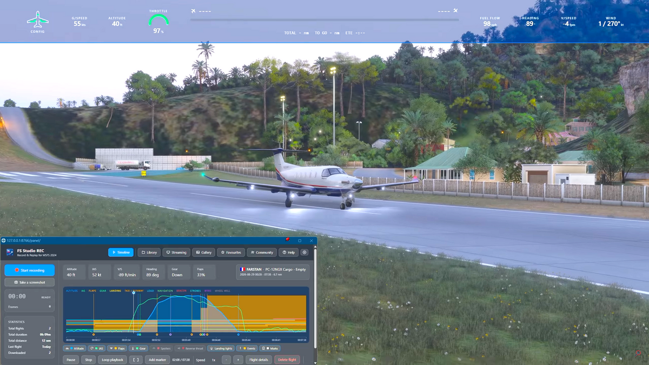
Task: Select the FLAPS legend label in the graph
Action: click(x=92, y=290)
